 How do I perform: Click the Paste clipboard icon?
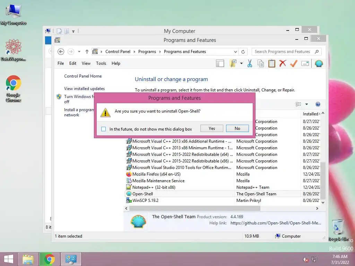point(272,64)
